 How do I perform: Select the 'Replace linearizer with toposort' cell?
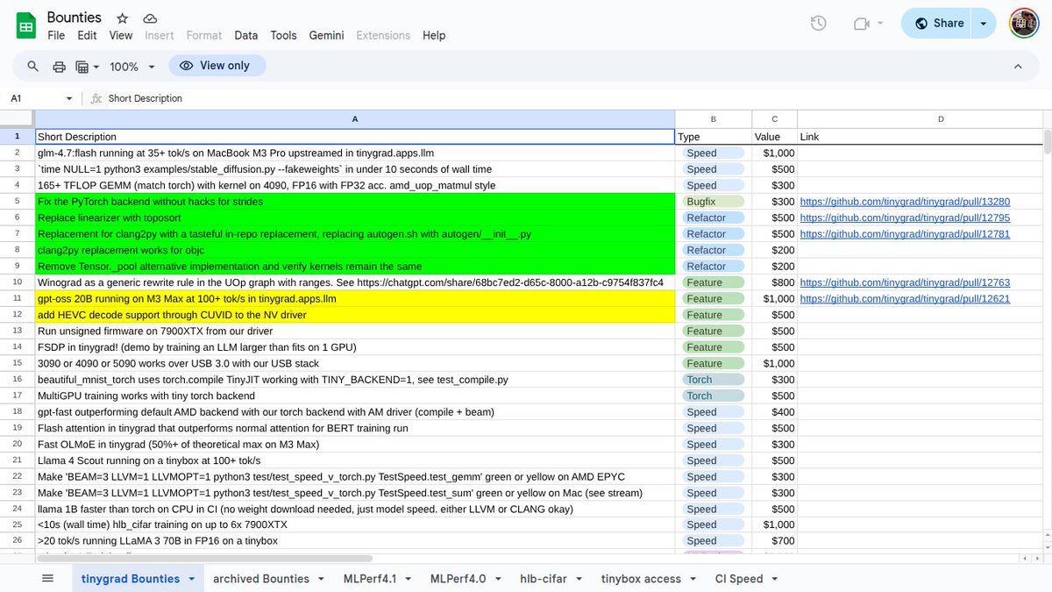(x=354, y=218)
